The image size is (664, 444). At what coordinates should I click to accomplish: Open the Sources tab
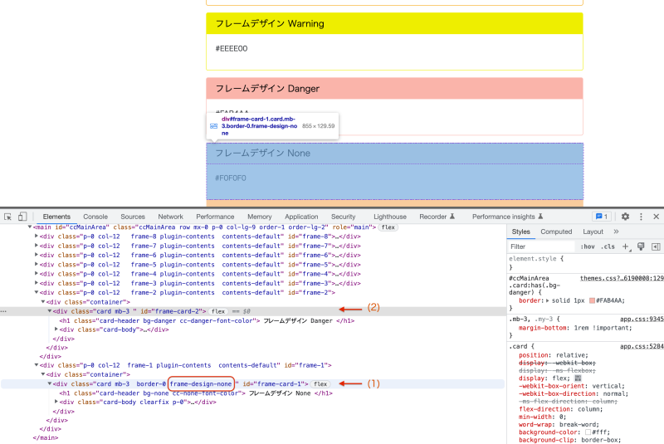click(133, 217)
